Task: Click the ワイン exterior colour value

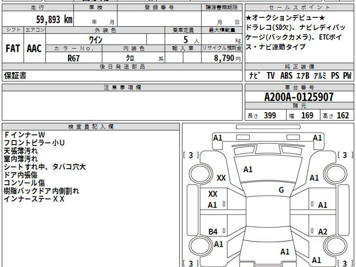Action: [96, 39]
